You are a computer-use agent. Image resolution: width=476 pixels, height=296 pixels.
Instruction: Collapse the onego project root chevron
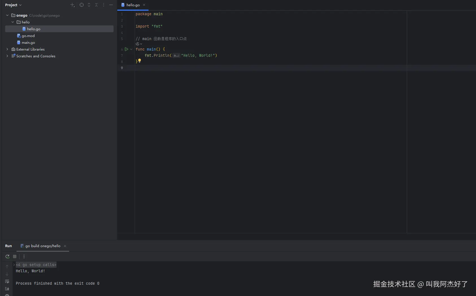(7, 15)
